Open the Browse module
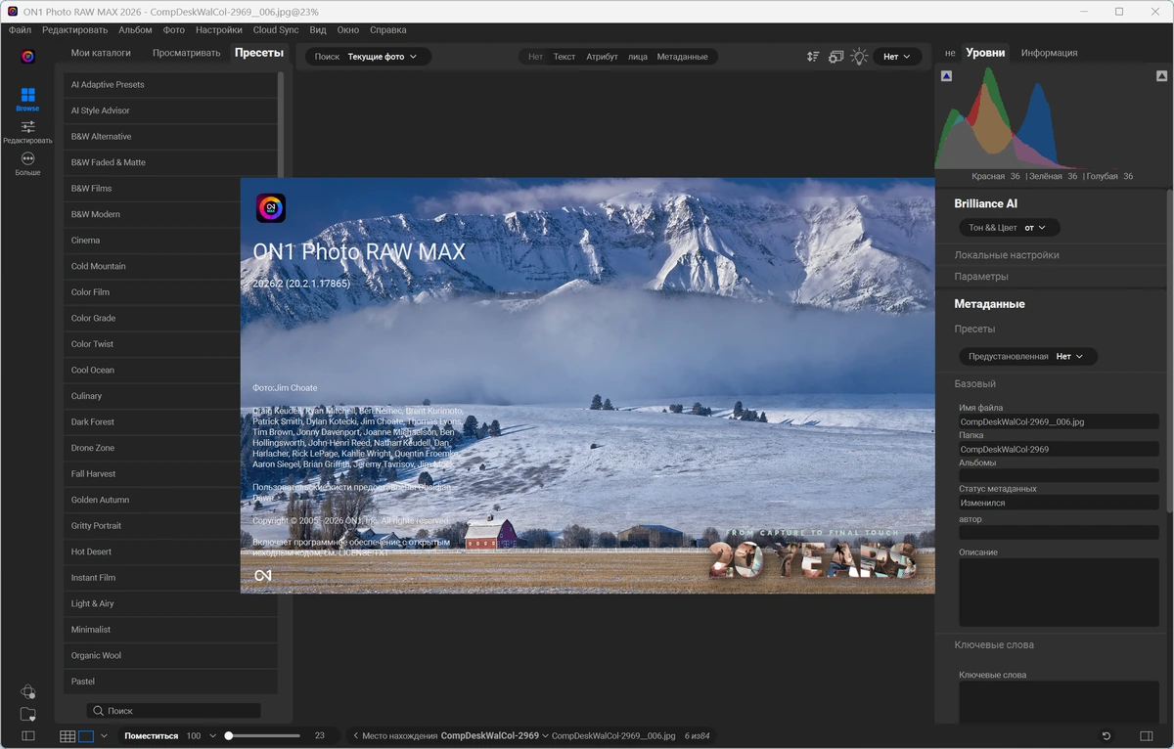The width and height of the screenshot is (1174, 749). pos(27,99)
